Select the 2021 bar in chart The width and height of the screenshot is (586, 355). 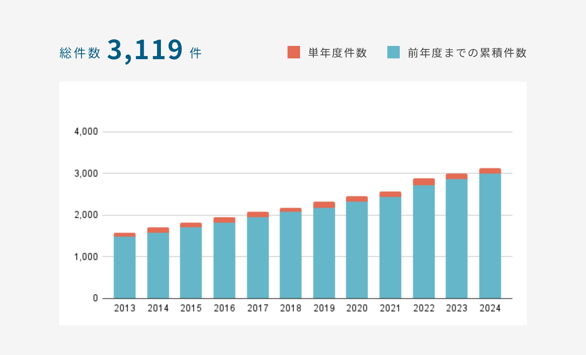click(x=390, y=245)
